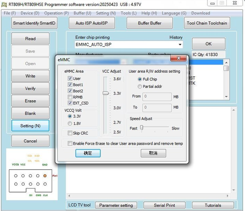Open the Tools (L) menu
The image size is (245, 211).
(129, 13)
